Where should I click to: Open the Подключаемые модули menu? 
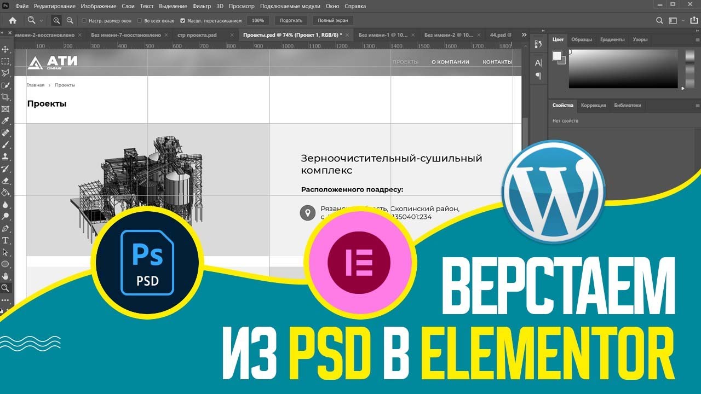(290, 6)
